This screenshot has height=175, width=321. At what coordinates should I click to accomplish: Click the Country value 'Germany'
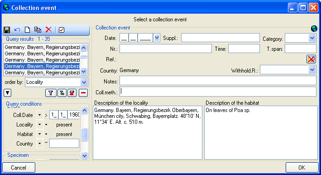(129, 70)
